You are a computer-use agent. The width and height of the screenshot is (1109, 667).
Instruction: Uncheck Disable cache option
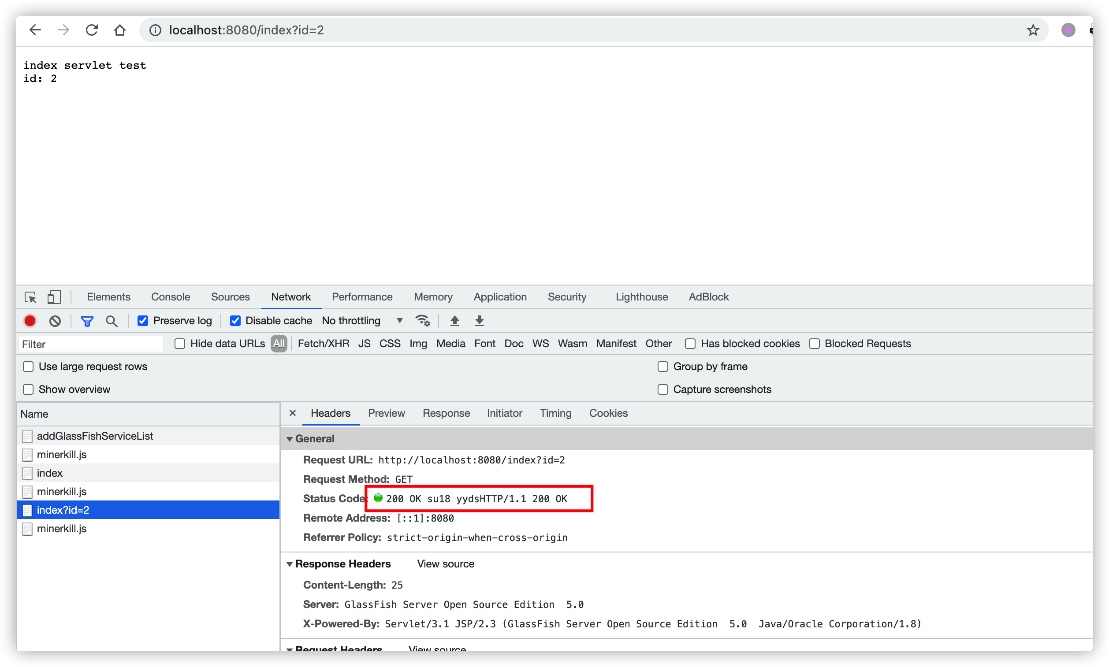pyautogui.click(x=235, y=320)
